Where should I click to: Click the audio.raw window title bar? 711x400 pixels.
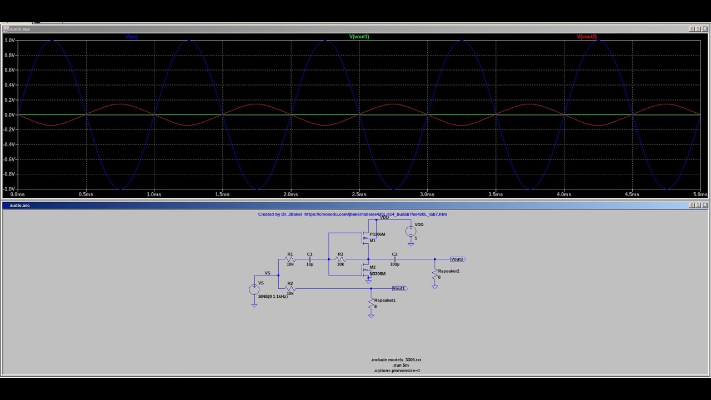point(355,29)
